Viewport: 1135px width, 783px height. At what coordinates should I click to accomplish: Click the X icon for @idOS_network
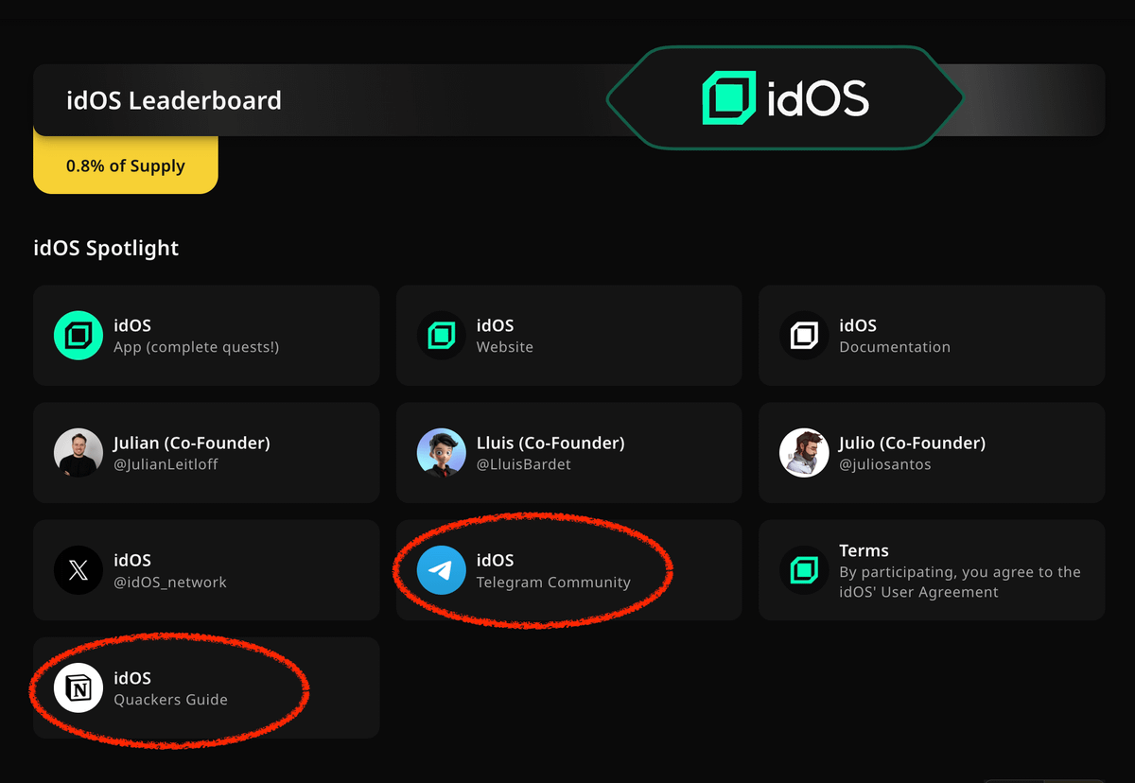click(x=78, y=569)
